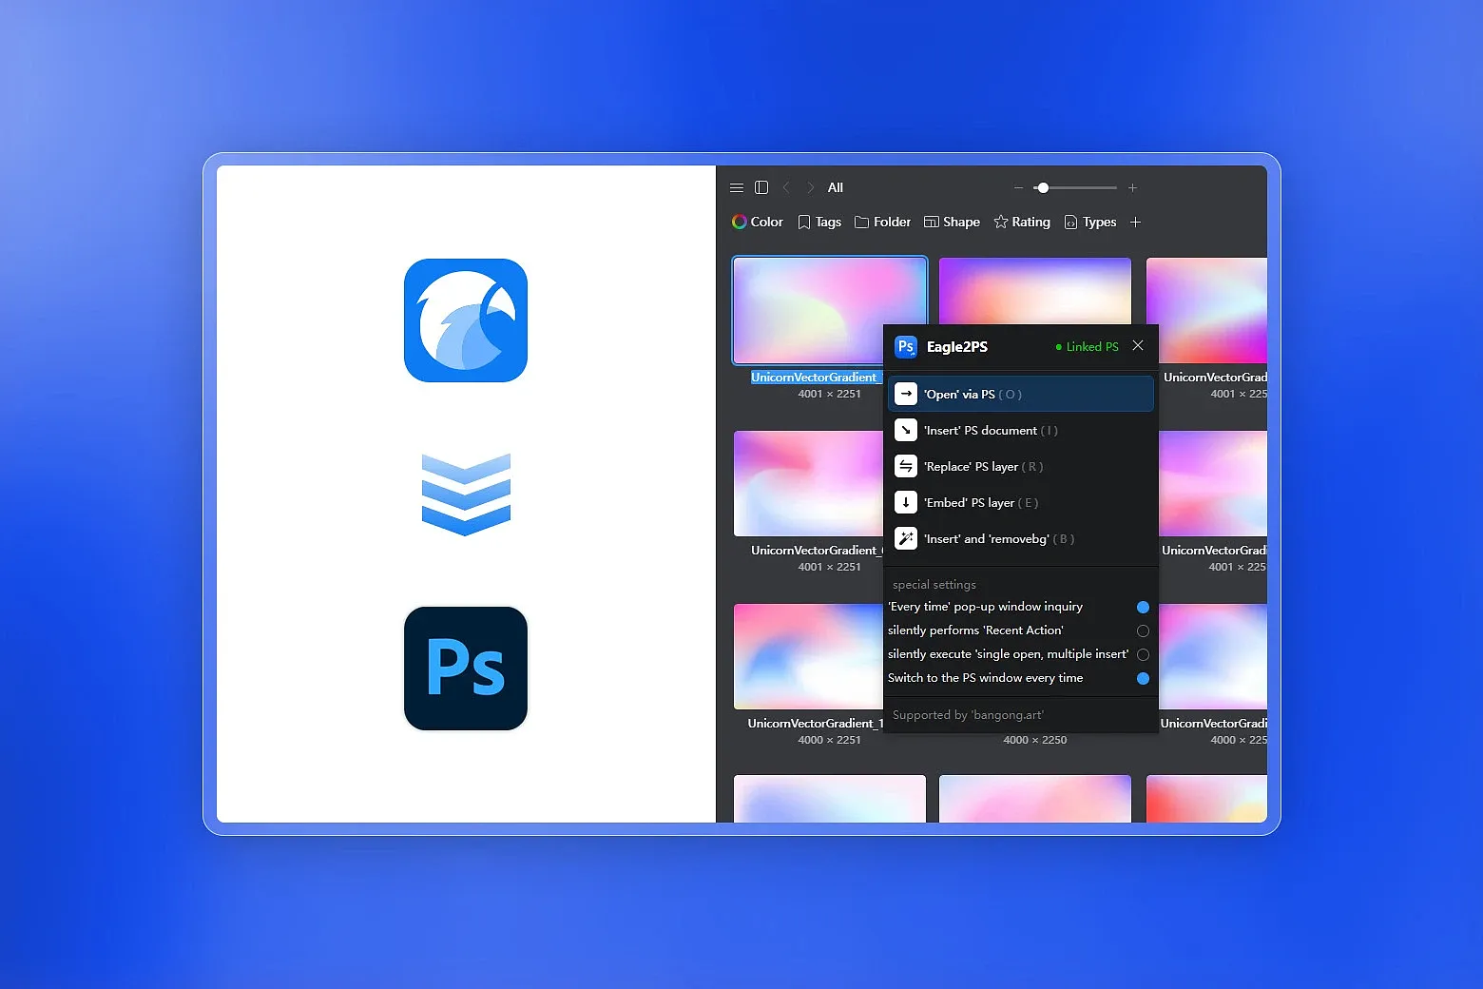This screenshot has width=1483, height=989.
Task: Go forward with the right chevron
Action: click(810, 188)
